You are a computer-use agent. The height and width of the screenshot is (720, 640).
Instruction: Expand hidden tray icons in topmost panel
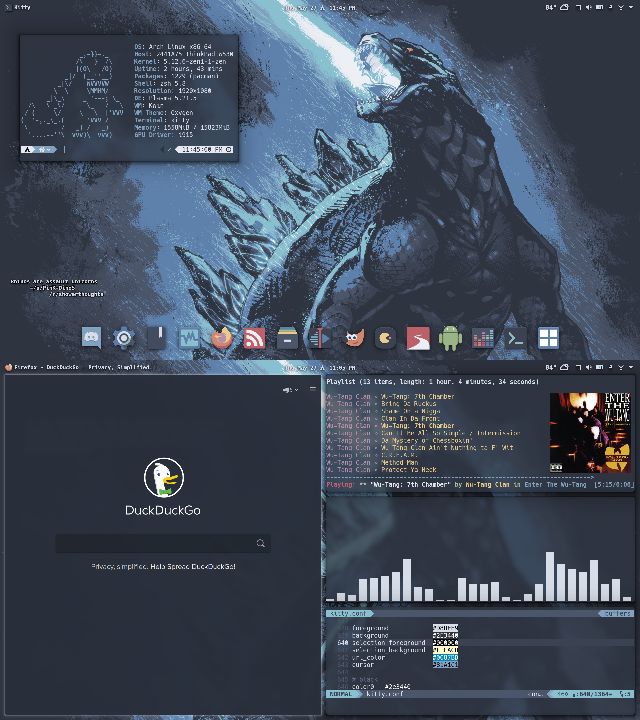[x=630, y=7]
